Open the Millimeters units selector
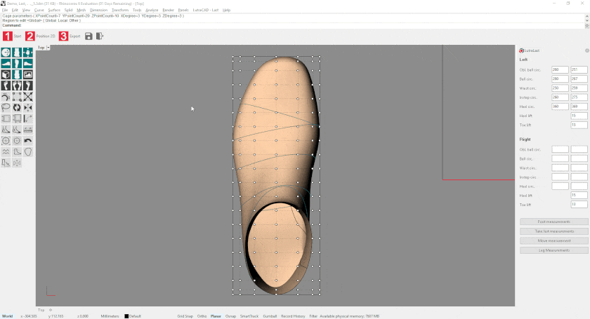590x319 pixels. pos(111,316)
